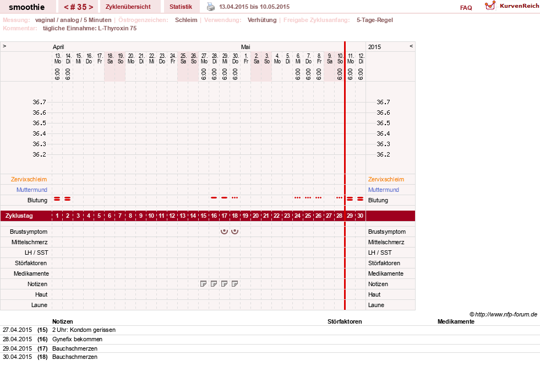The width and height of the screenshot is (540, 376).
Task: Open the Statistik tab
Action: point(181,7)
